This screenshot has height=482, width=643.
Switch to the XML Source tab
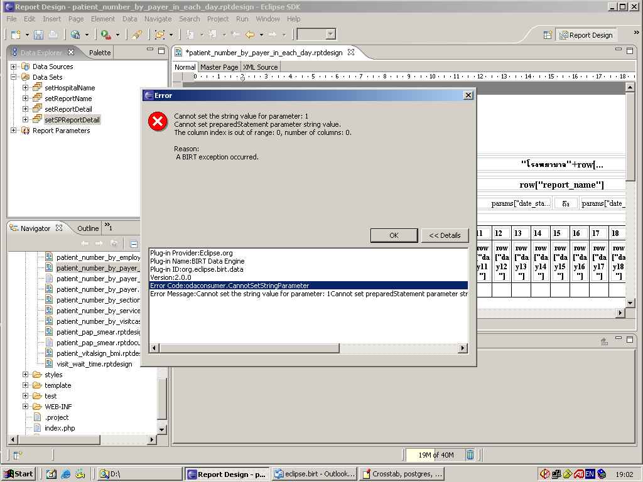260,67
